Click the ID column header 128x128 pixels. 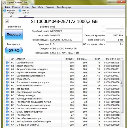coord(12,59)
